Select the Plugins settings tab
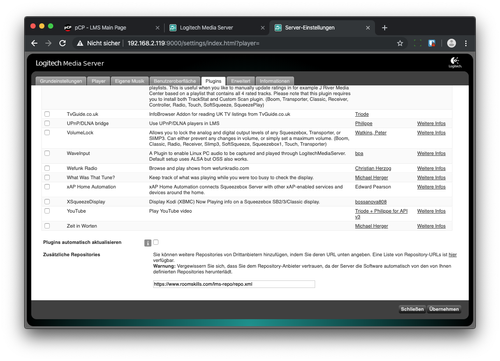 point(213,81)
